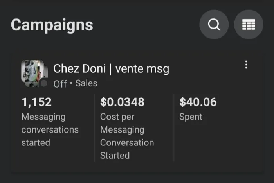Screen dimensions: 274x183
Task: Tap the Spent metric label
Action: coord(191,117)
